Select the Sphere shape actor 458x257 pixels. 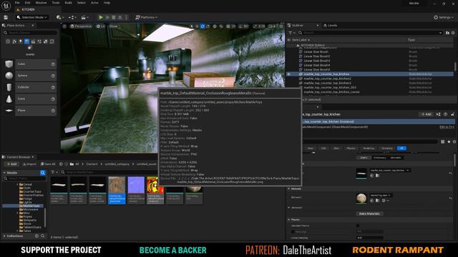click(30, 76)
